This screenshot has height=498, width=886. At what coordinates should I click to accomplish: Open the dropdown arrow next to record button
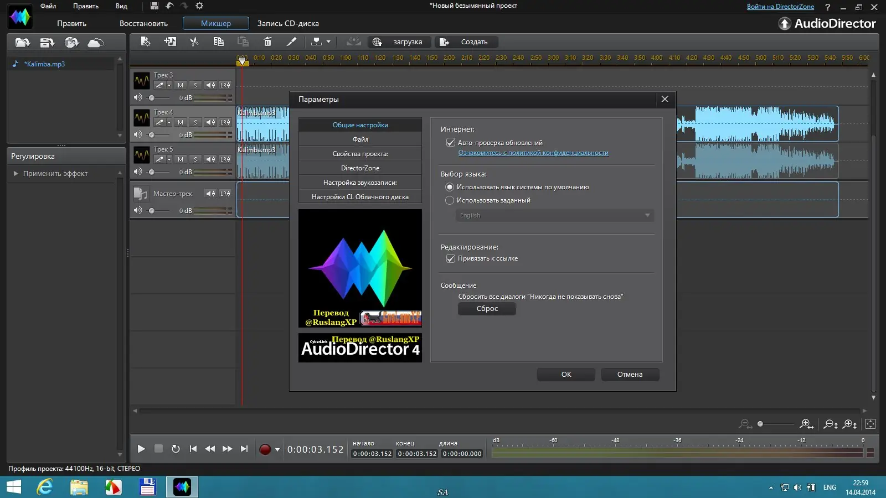pyautogui.click(x=277, y=449)
